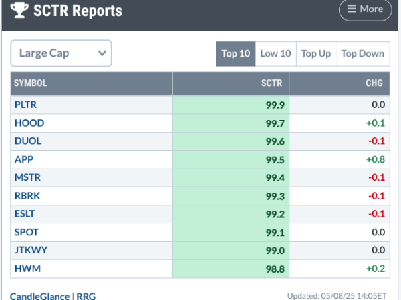The width and height of the screenshot is (401, 300).
Task: Click the 0.0 change value for PLTR
Action: pyautogui.click(x=378, y=105)
